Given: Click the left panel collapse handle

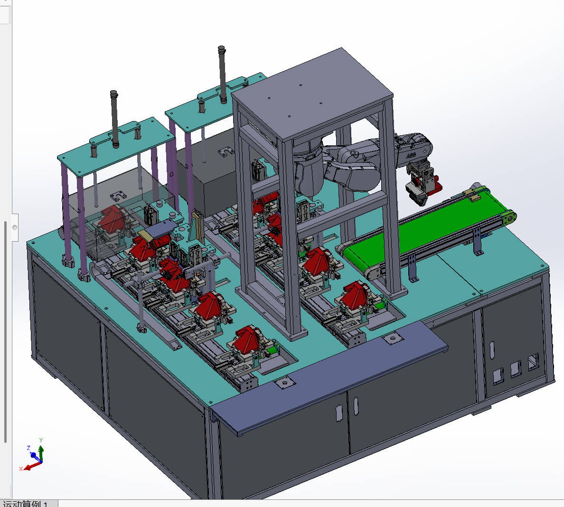Looking at the screenshot, I should [x=15, y=227].
